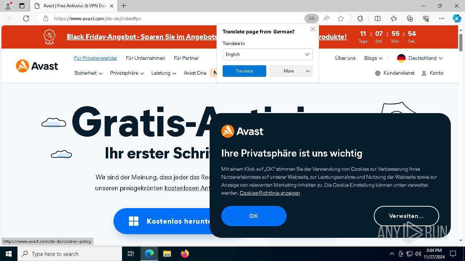Screen dimensions: 465x261
Task: Click the Kostenlos herunterladen download button
Action: 162,221
